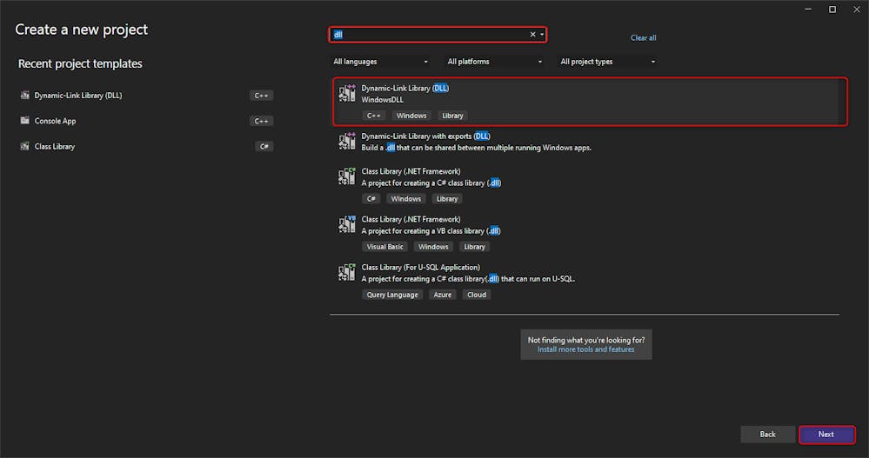The height and width of the screenshot is (458, 869).
Task: Open recent Console App template
Action: coord(147,121)
